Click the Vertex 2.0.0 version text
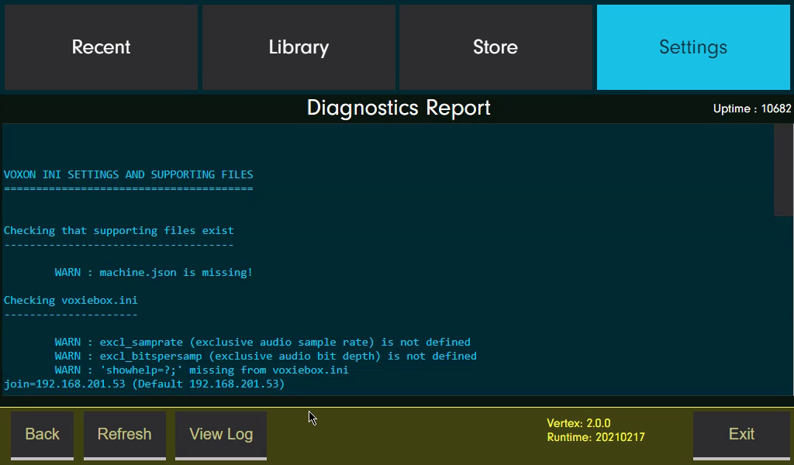The height and width of the screenshot is (465, 794). [x=578, y=423]
